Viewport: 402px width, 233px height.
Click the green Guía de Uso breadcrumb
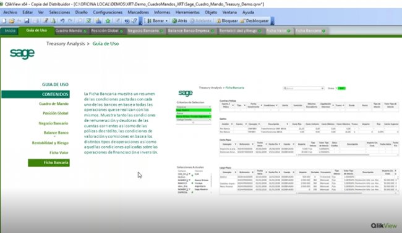pos(106,44)
